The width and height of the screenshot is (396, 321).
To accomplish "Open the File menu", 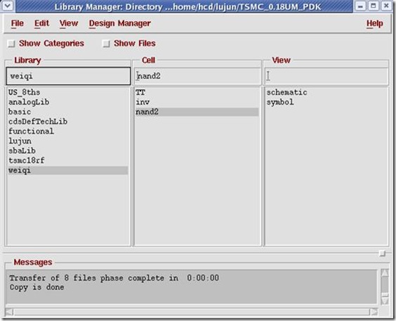I will tap(17, 23).
